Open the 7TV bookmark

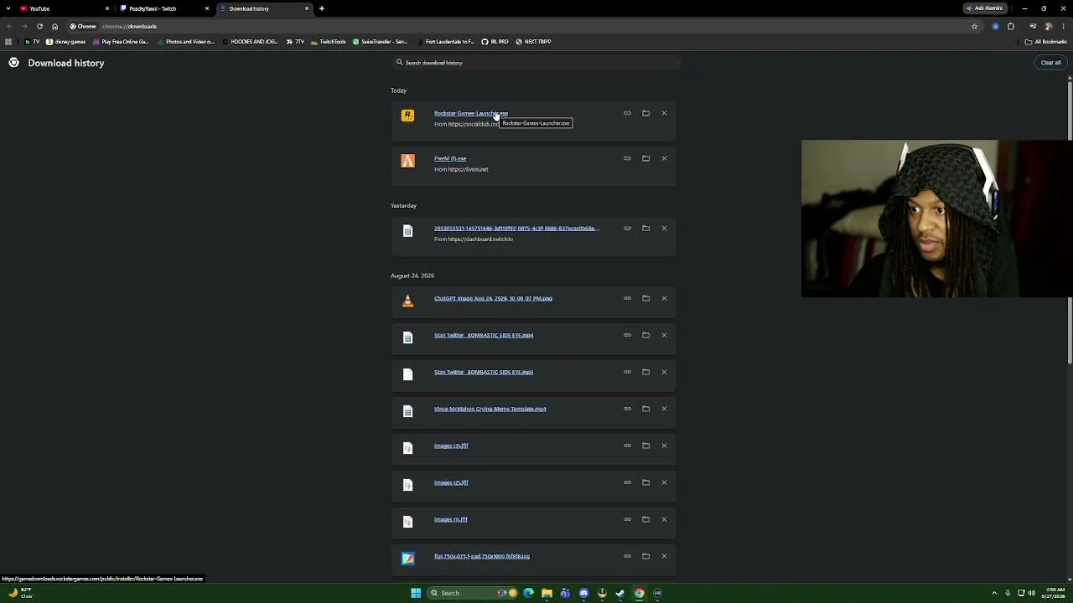point(295,41)
